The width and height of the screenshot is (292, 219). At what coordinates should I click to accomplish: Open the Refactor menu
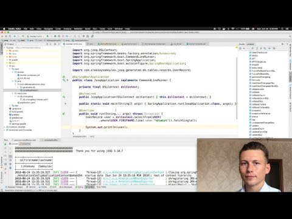pyautogui.click(x=78, y=29)
